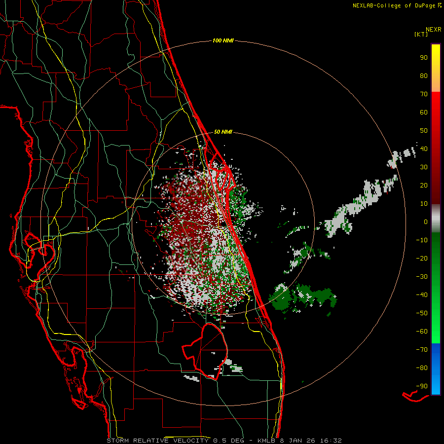
Task: Click the 60 value on the velocity scale
Action: tap(424, 112)
